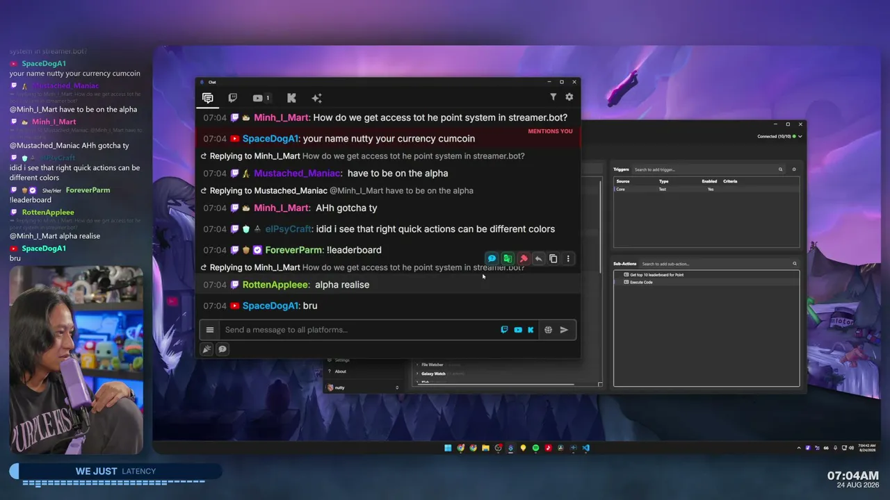Open chat settings gear icon
Image resolution: width=890 pixels, height=500 pixels.
pyautogui.click(x=569, y=97)
